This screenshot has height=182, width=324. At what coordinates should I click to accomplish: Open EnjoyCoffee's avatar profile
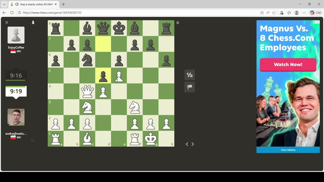[16, 35]
